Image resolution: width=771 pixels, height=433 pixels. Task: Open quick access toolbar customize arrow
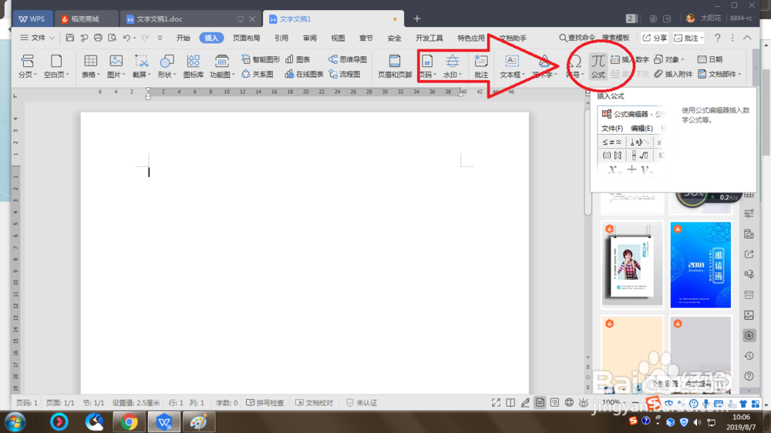(x=160, y=38)
